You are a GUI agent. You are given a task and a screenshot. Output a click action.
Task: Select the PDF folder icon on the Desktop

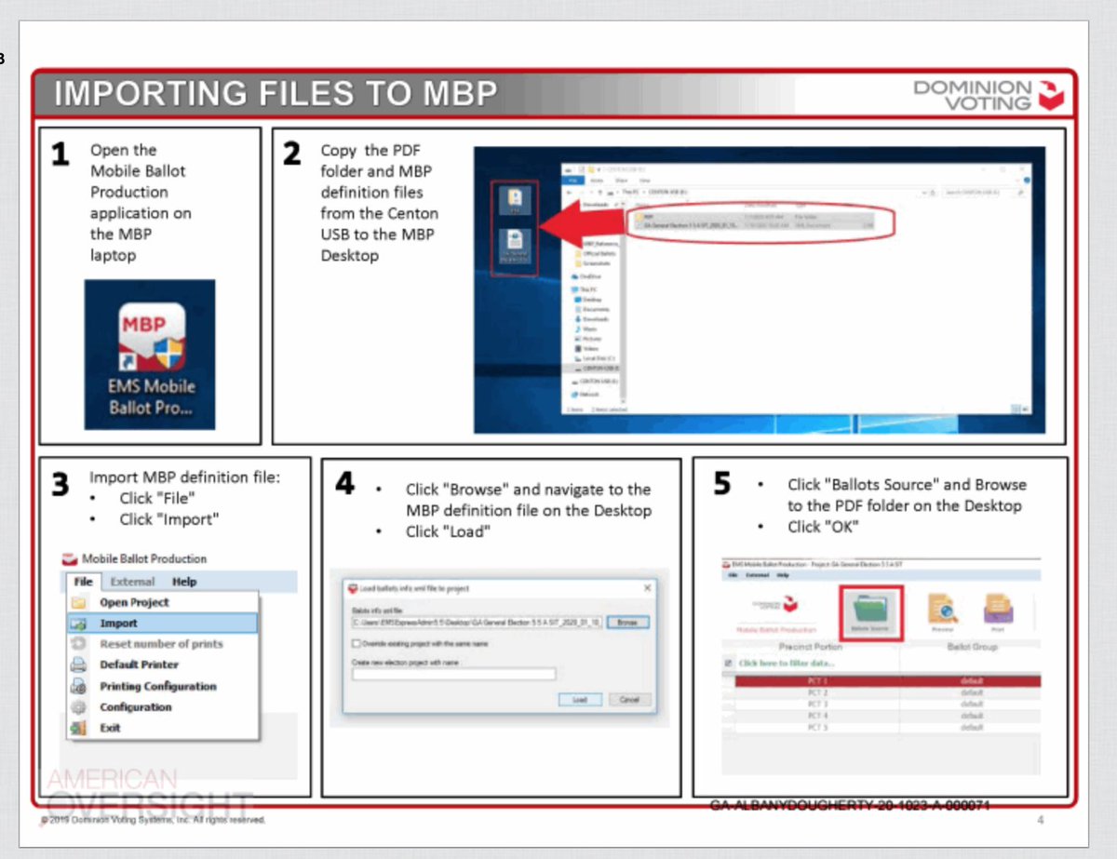515,199
